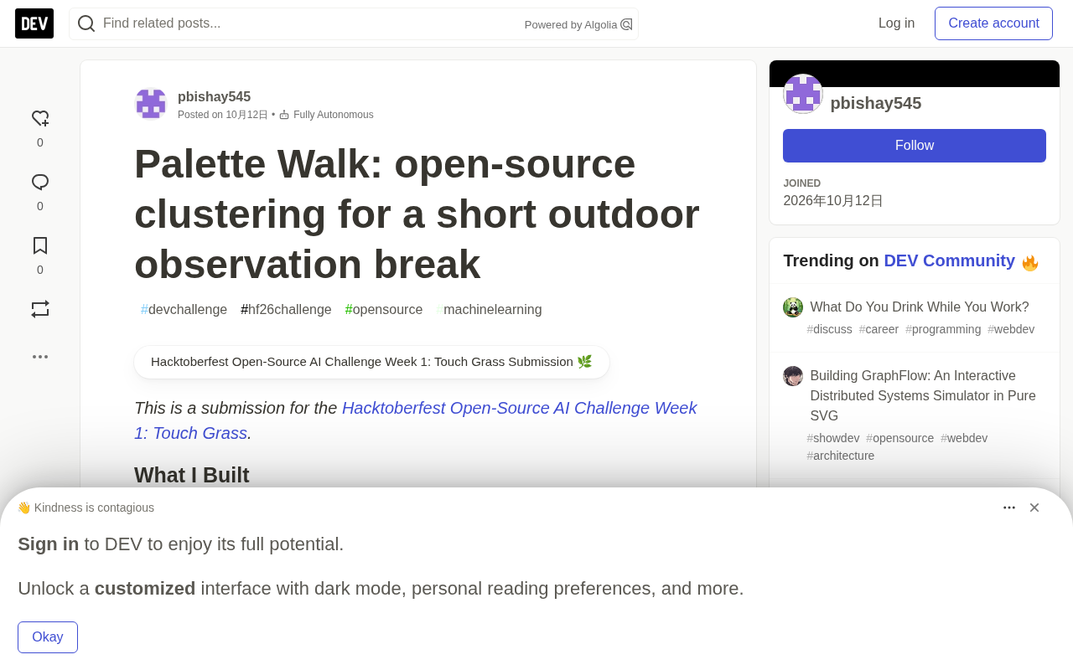Open the DEV logo home link
The height and width of the screenshot is (670, 1073).
(x=34, y=23)
